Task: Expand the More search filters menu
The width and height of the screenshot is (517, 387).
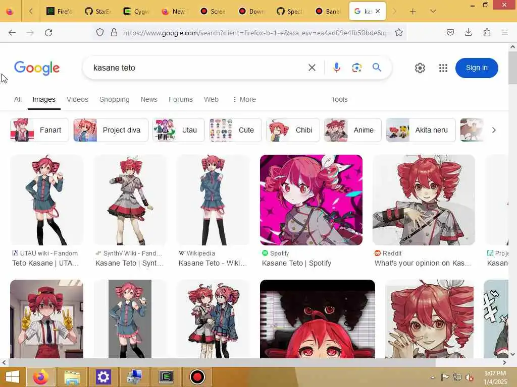Action: pos(244,99)
